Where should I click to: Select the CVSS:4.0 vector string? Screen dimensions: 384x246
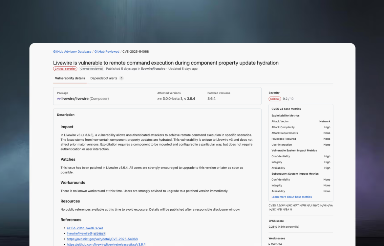click(301, 208)
